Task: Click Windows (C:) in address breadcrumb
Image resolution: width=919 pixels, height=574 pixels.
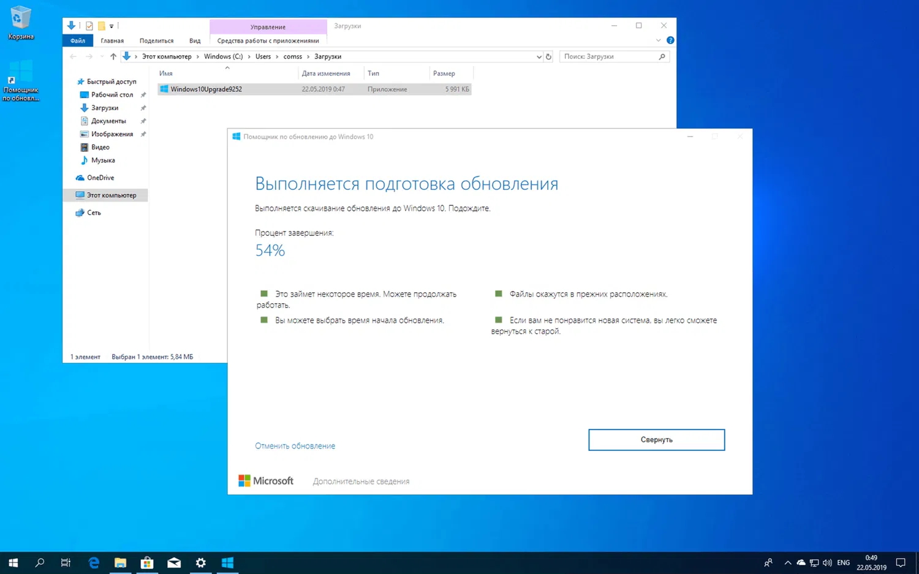Action: [x=223, y=56]
